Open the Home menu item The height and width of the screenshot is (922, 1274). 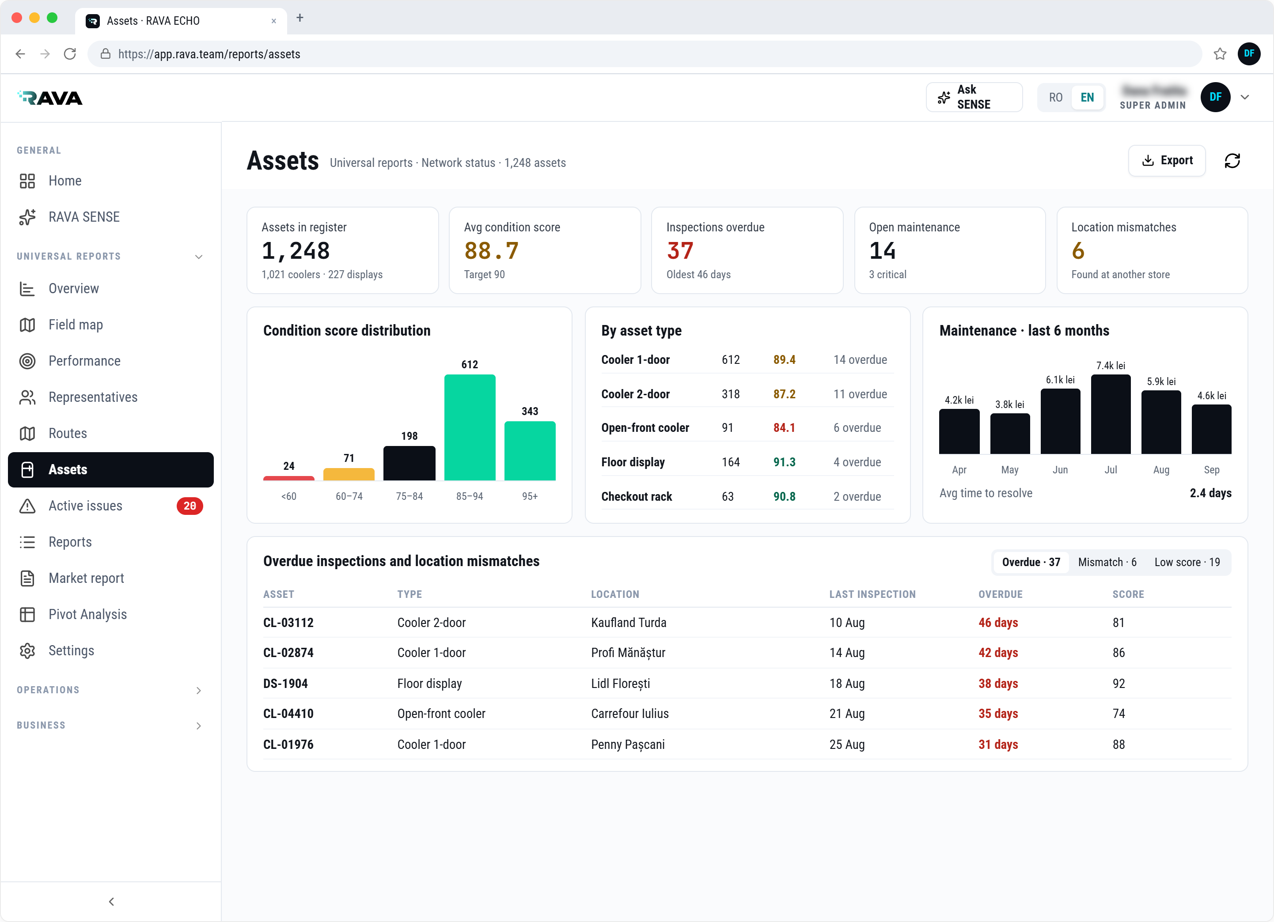(x=111, y=181)
